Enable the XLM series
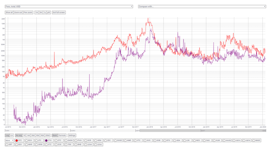 [x=217, y=141]
